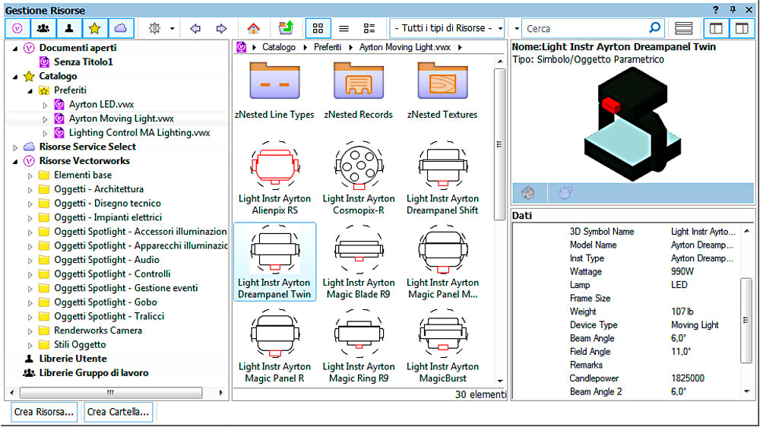Click the 3D symbol preview image
The width and height of the screenshot is (760, 427).
pos(632,125)
